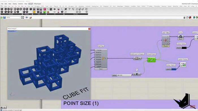Click the NodeSize input of MultiPipe
Image resolution: width=198 pixels, height=111 pixels.
click(x=98, y=52)
